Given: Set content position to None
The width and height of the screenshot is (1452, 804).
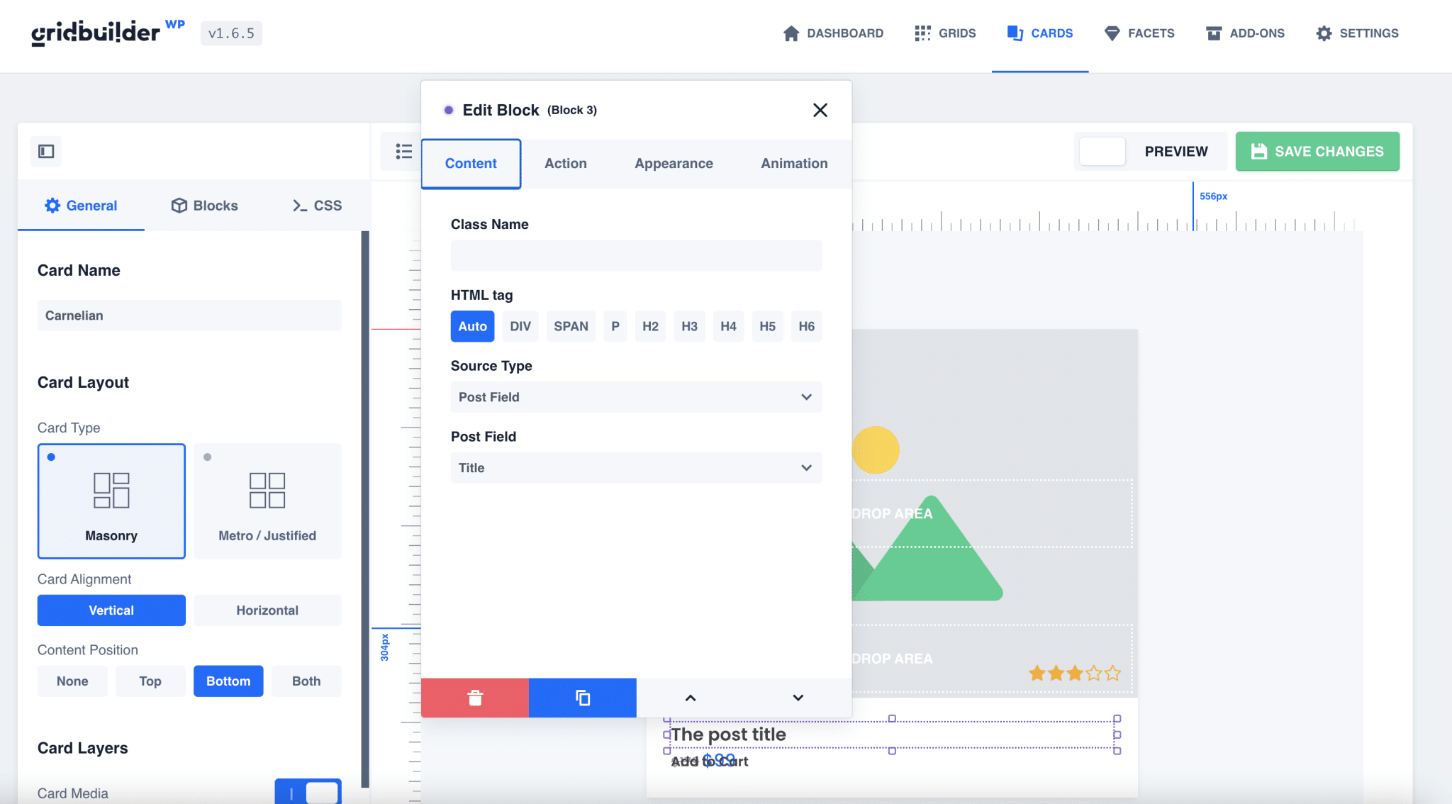Looking at the screenshot, I should click(72, 681).
